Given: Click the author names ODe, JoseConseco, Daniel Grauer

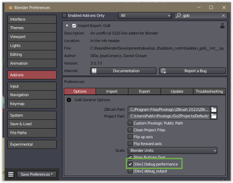Looking at the screenshot, I should [x=119, y=56].
